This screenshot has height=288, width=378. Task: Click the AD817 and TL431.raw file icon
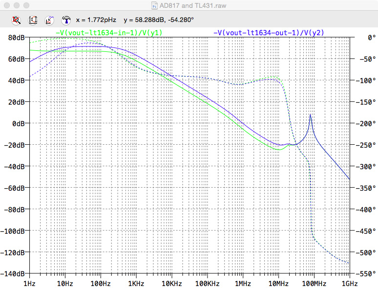pos(154,5)
